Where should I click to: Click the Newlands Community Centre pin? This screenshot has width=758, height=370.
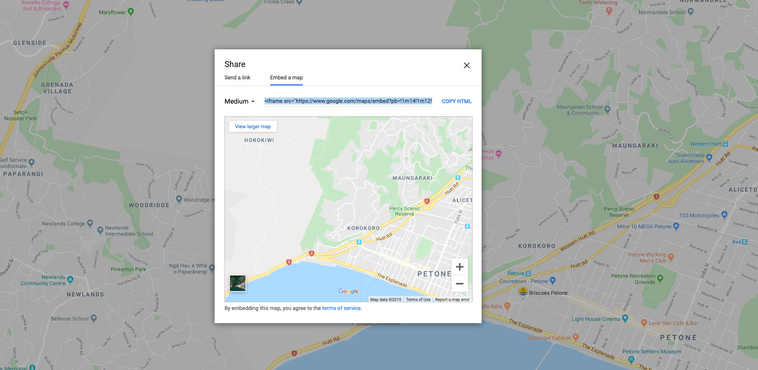click(x=70, y=280)
